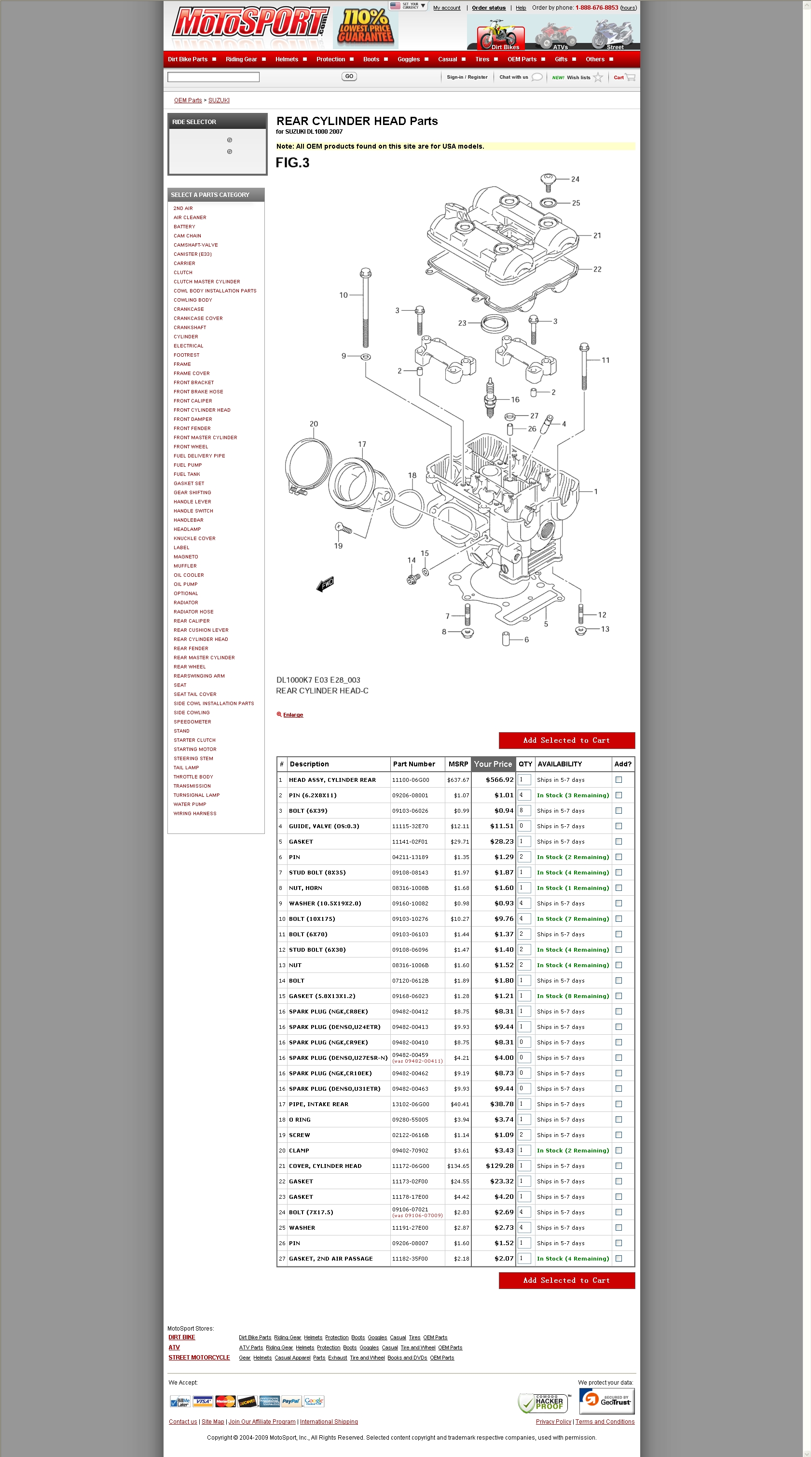Click the top Add Selected to Cart button
The image size is (811, 1457).
point(567,740)
